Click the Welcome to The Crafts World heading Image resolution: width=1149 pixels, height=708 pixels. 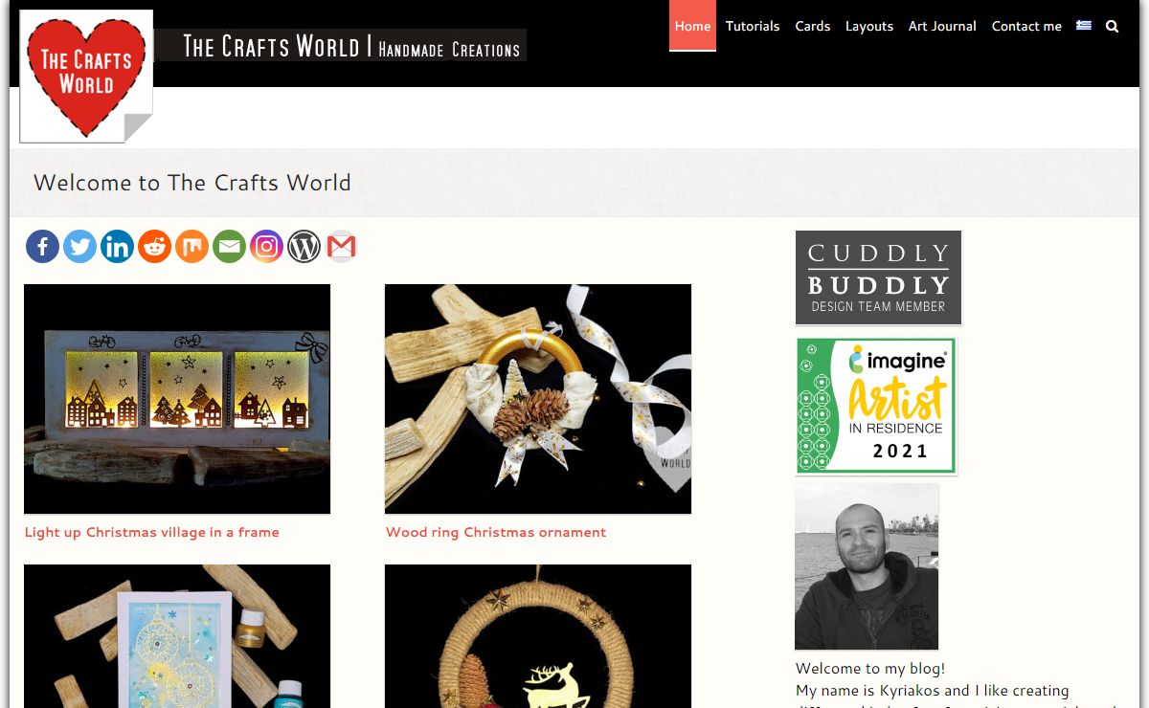[192, 183]
